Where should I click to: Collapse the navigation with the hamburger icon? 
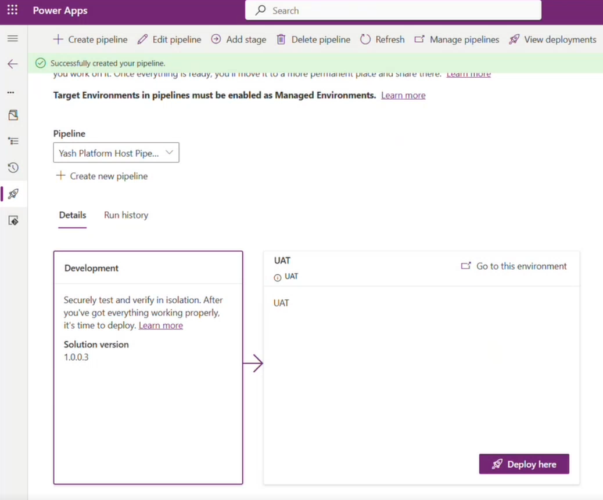(x=13, y=38)
